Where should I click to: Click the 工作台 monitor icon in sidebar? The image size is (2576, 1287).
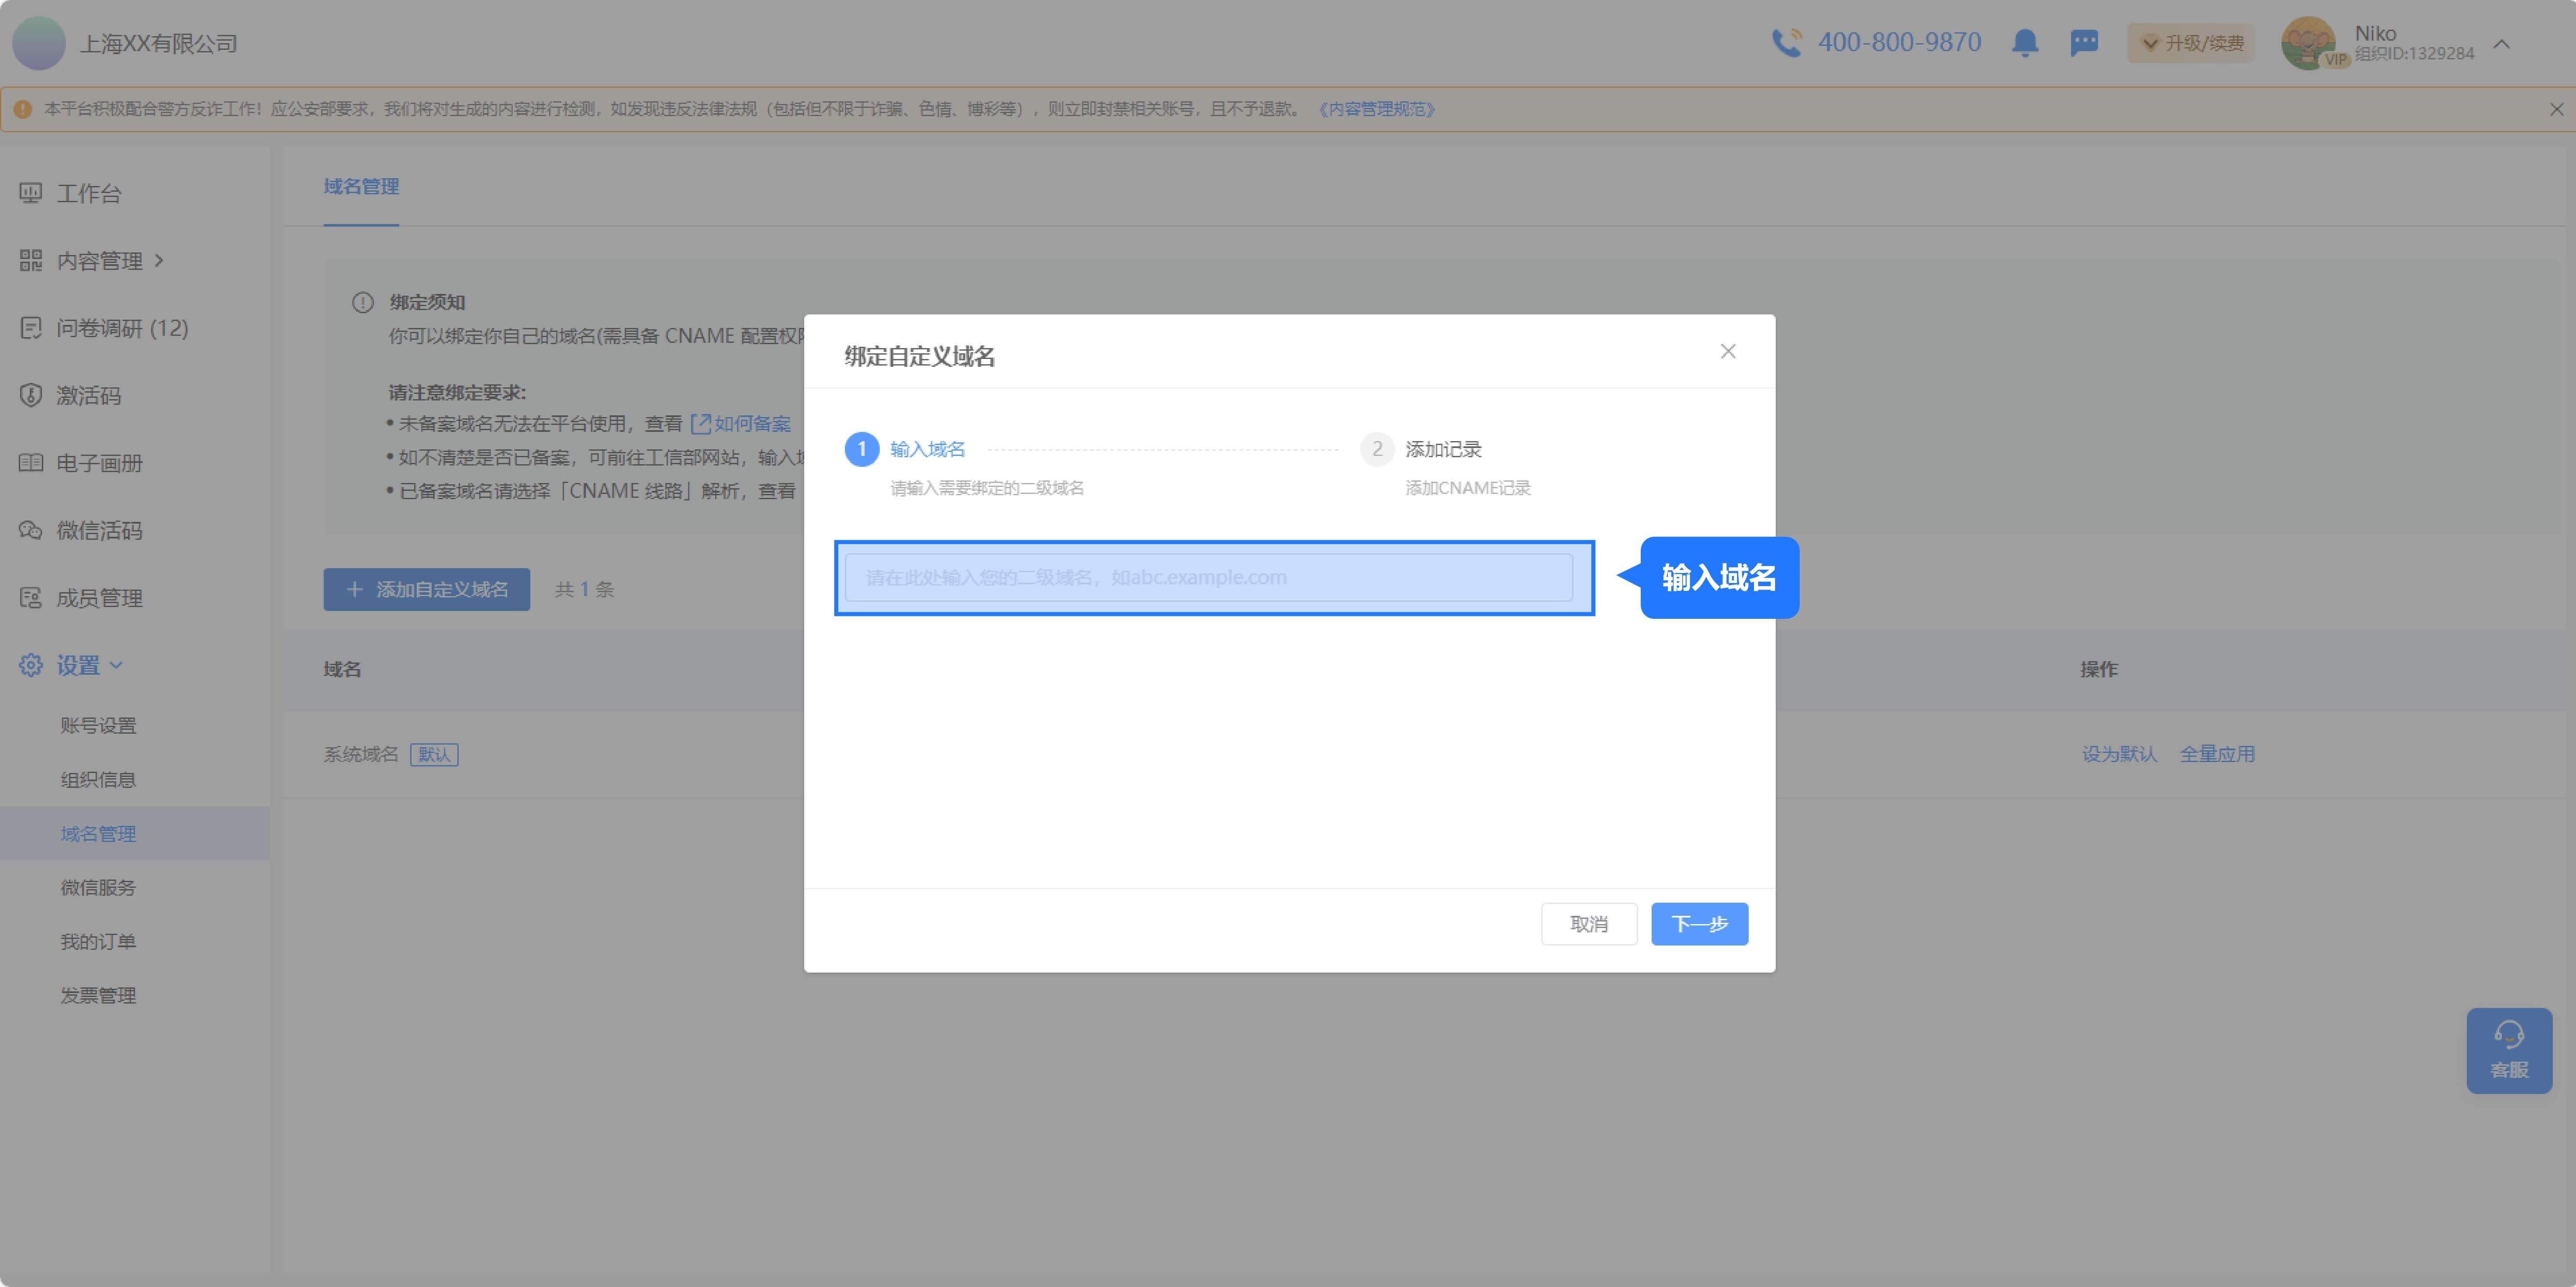coord(31,193)
